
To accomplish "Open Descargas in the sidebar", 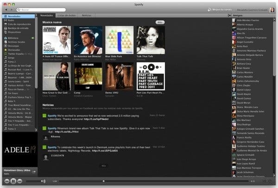I will [19, 46].
